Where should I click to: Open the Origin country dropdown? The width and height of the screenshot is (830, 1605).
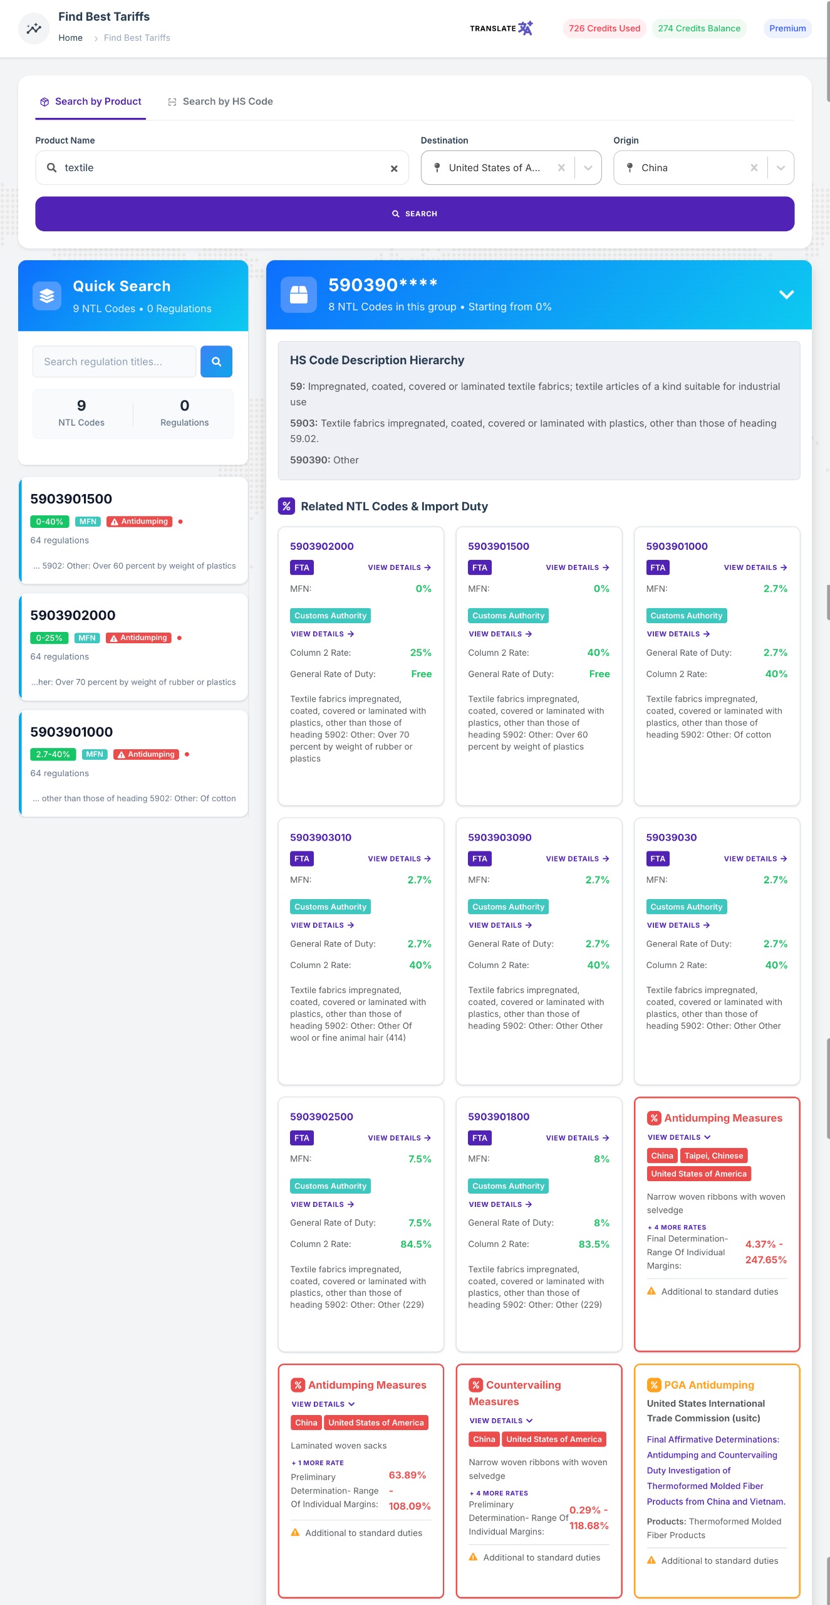(x=781, y=168)
